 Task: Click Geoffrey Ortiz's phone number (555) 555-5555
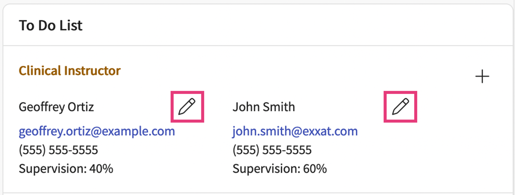[58, 150]
